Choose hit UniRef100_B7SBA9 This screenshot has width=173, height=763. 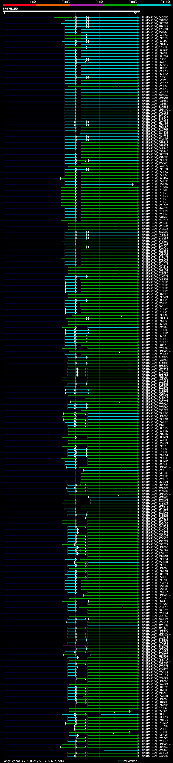tap(155, 330)
